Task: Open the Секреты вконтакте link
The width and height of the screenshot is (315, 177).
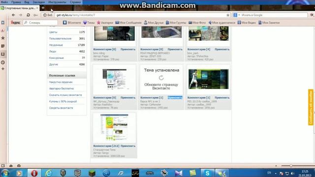Action: pos(61,108)
